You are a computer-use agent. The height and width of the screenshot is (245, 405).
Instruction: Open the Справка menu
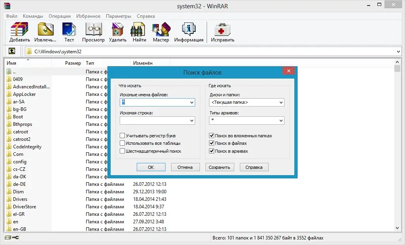146,16
